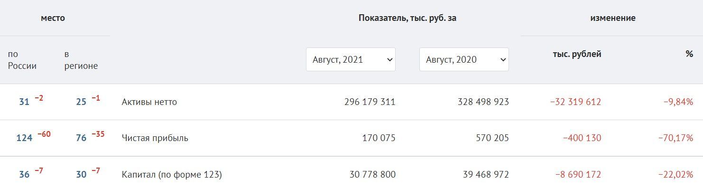Select Russia rank 31 for net assets
Image resolution: width=703 pixels, height=189 pixels.
(24, 102)
